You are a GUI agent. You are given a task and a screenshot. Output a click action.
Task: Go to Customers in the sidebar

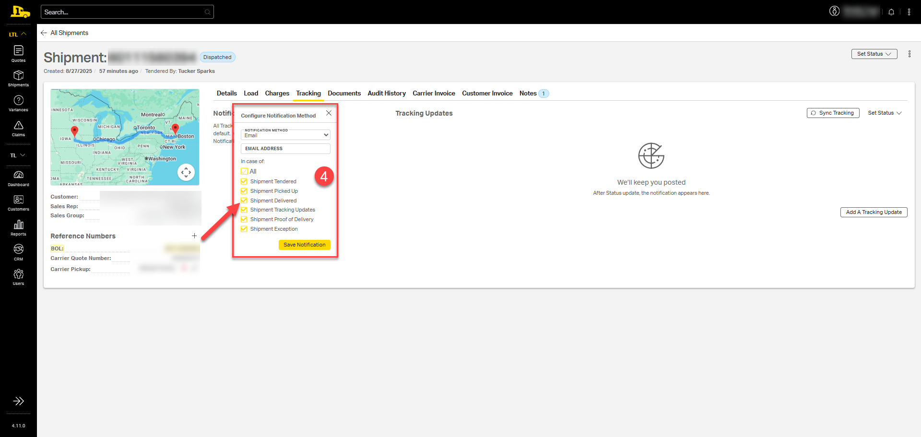tap(18, 203)
